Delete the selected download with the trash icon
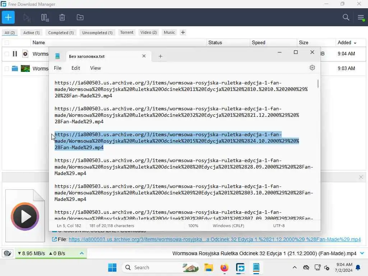Screen dimensions: 368x276 [x=62, y=17]
